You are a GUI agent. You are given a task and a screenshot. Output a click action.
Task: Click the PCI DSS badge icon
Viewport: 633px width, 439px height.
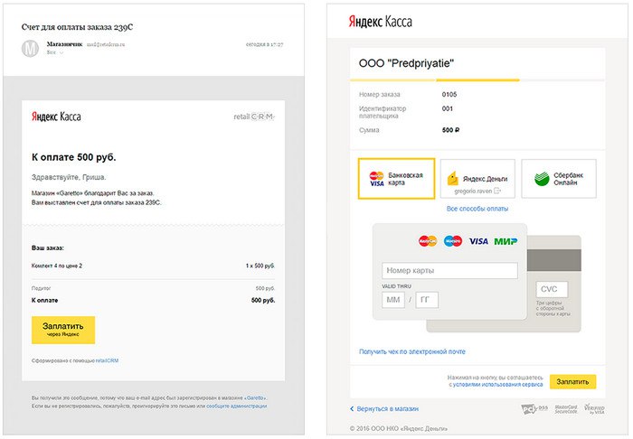[534, 409]
